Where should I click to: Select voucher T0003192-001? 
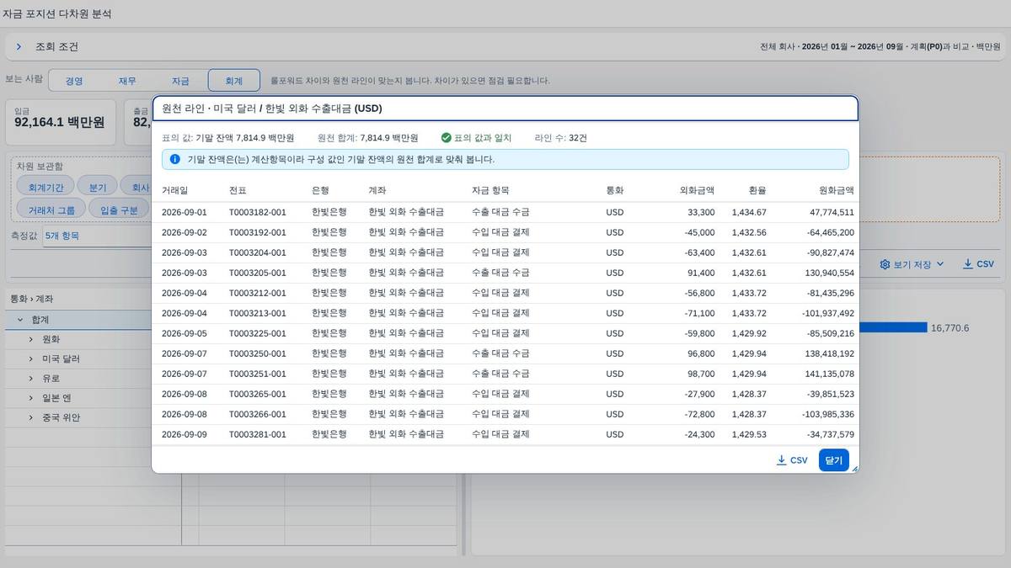257,232
